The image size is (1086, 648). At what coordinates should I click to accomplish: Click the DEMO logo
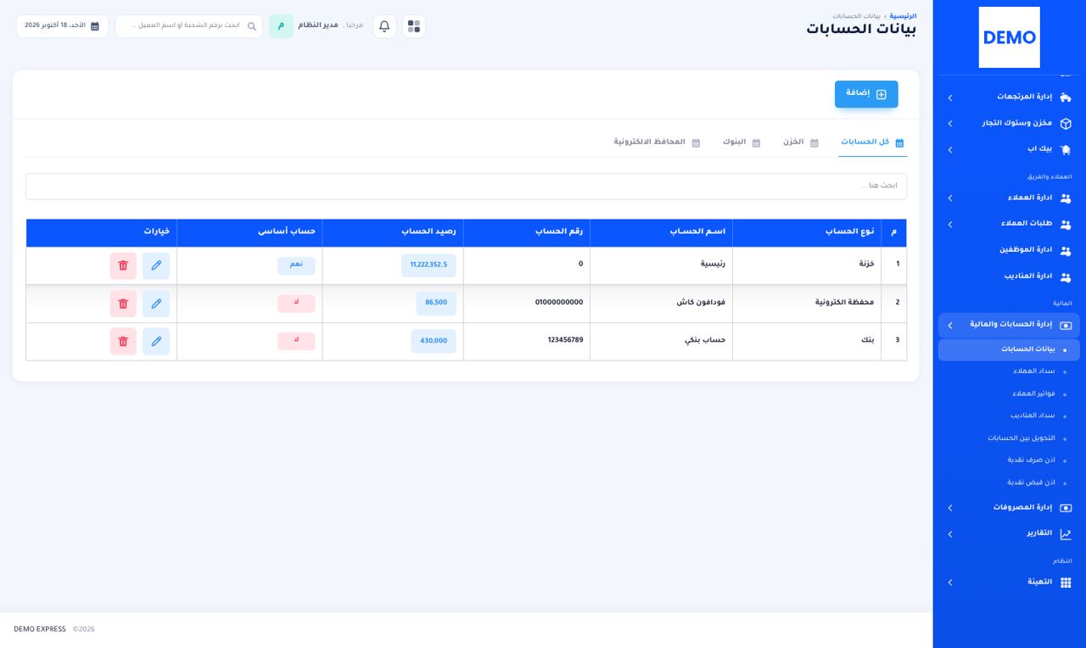[1009, 37]
